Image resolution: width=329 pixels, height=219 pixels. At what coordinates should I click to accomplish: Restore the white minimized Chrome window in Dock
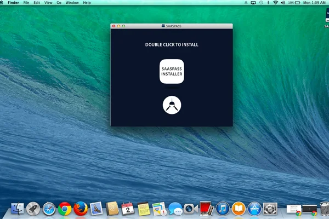[294, 210]
